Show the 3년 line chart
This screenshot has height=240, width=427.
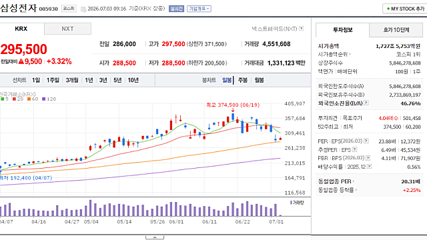(103, 80)
